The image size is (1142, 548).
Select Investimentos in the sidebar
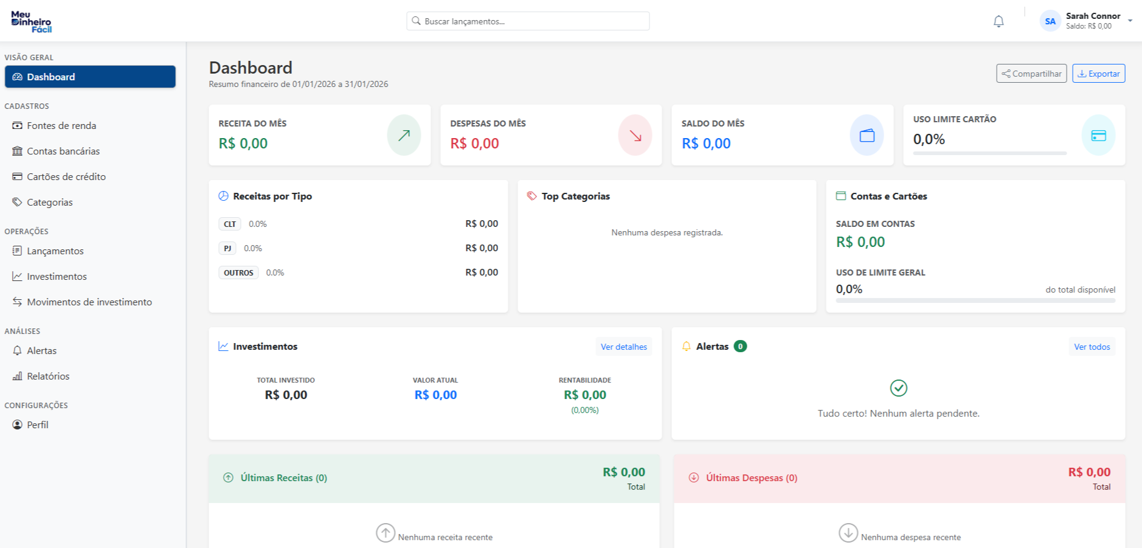57,276
